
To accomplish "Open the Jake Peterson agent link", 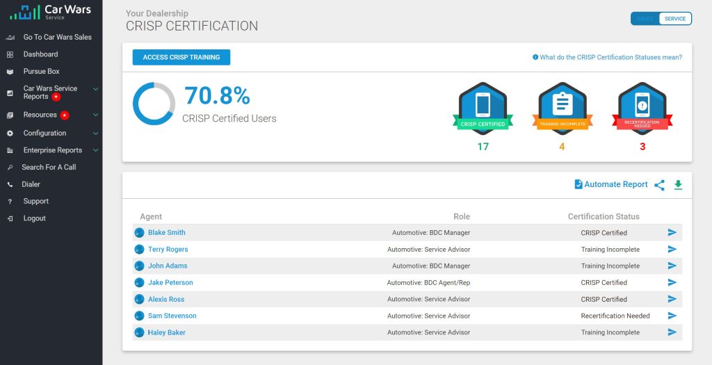I will click(170, 282).
